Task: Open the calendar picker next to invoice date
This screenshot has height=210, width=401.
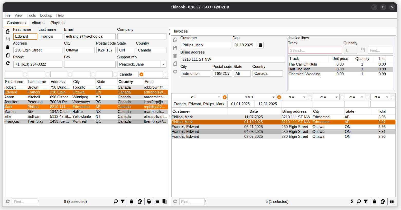Action: tap(260, 45)
